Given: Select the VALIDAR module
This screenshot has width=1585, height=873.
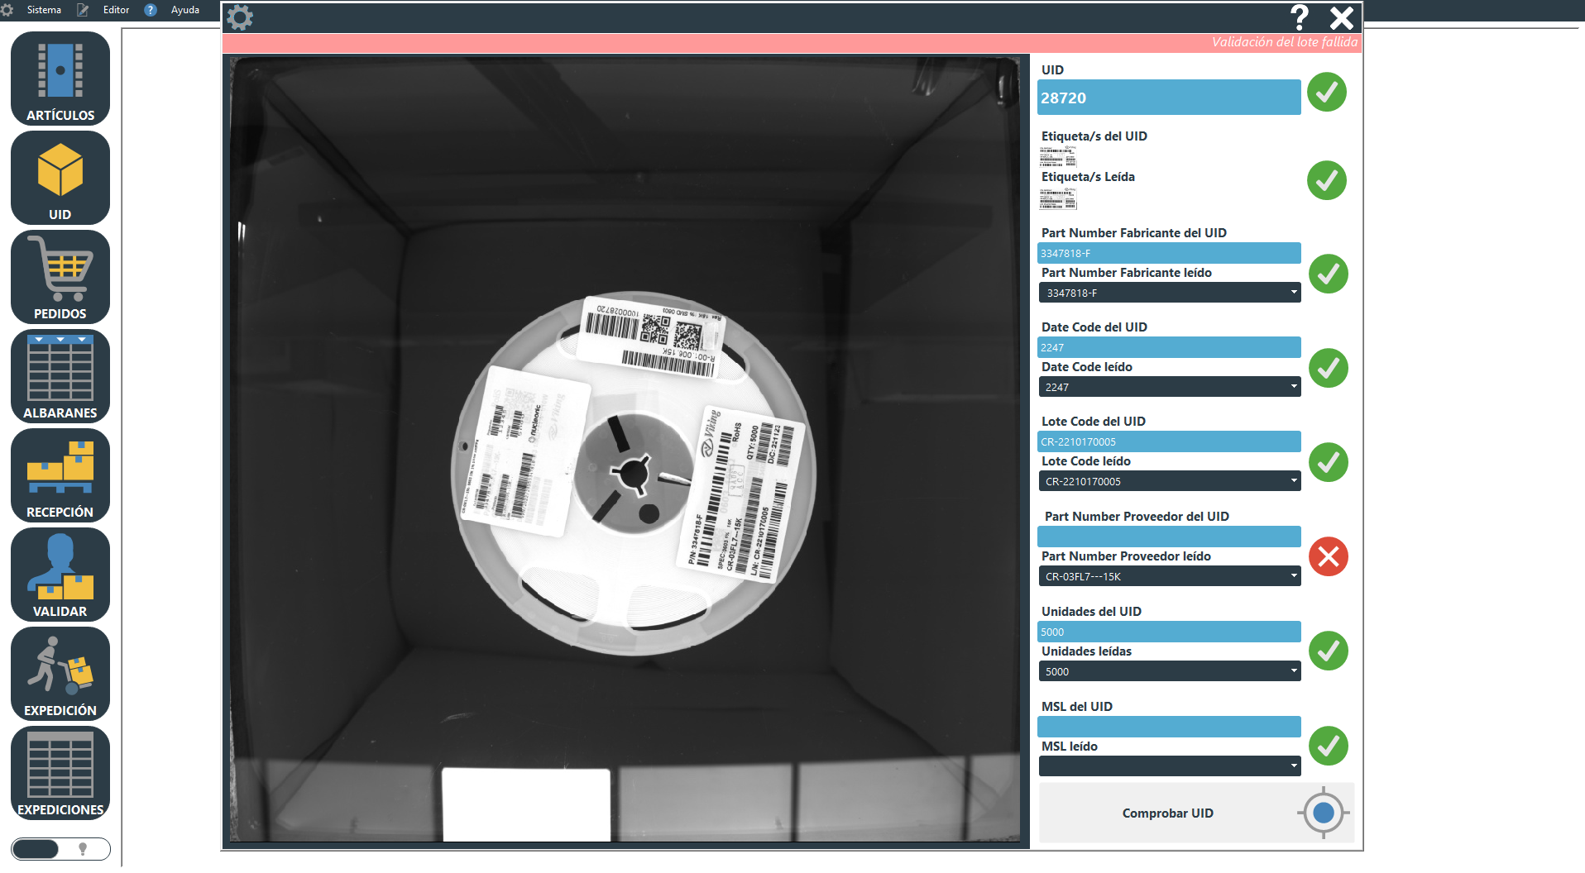Looking at the screenshot, I should tap(60, 575).
